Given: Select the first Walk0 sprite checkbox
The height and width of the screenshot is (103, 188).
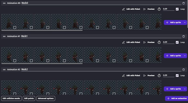Looking at the screenshot, I should point(15,27).
